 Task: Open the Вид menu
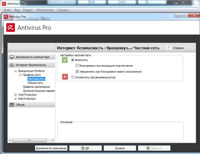point(17,10)
